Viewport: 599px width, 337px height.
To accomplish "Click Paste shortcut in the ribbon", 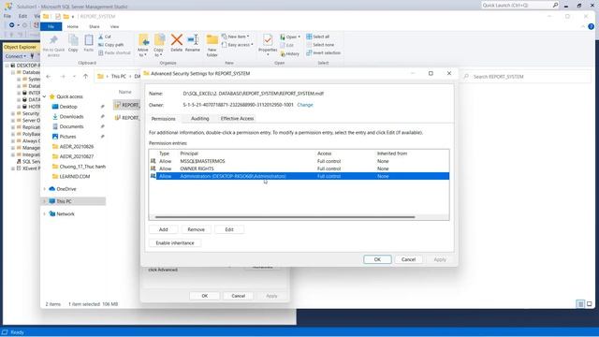I will pyautogui.click(x=114, y=52).
